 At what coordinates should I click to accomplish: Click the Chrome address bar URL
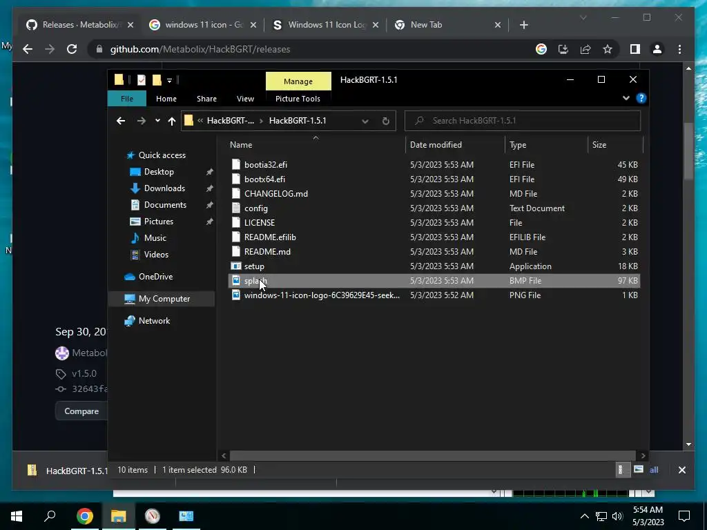(x=200, y=49)
